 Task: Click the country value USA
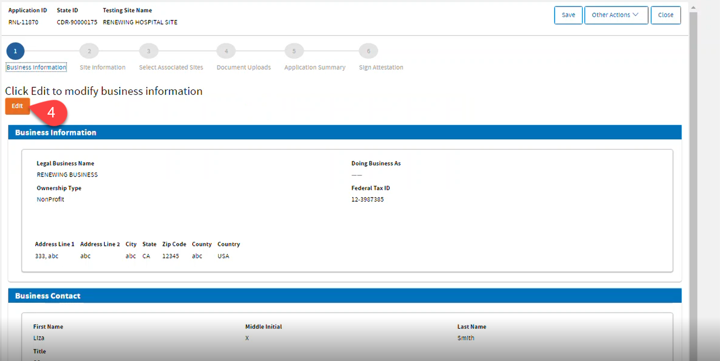(x=224, y=256)
